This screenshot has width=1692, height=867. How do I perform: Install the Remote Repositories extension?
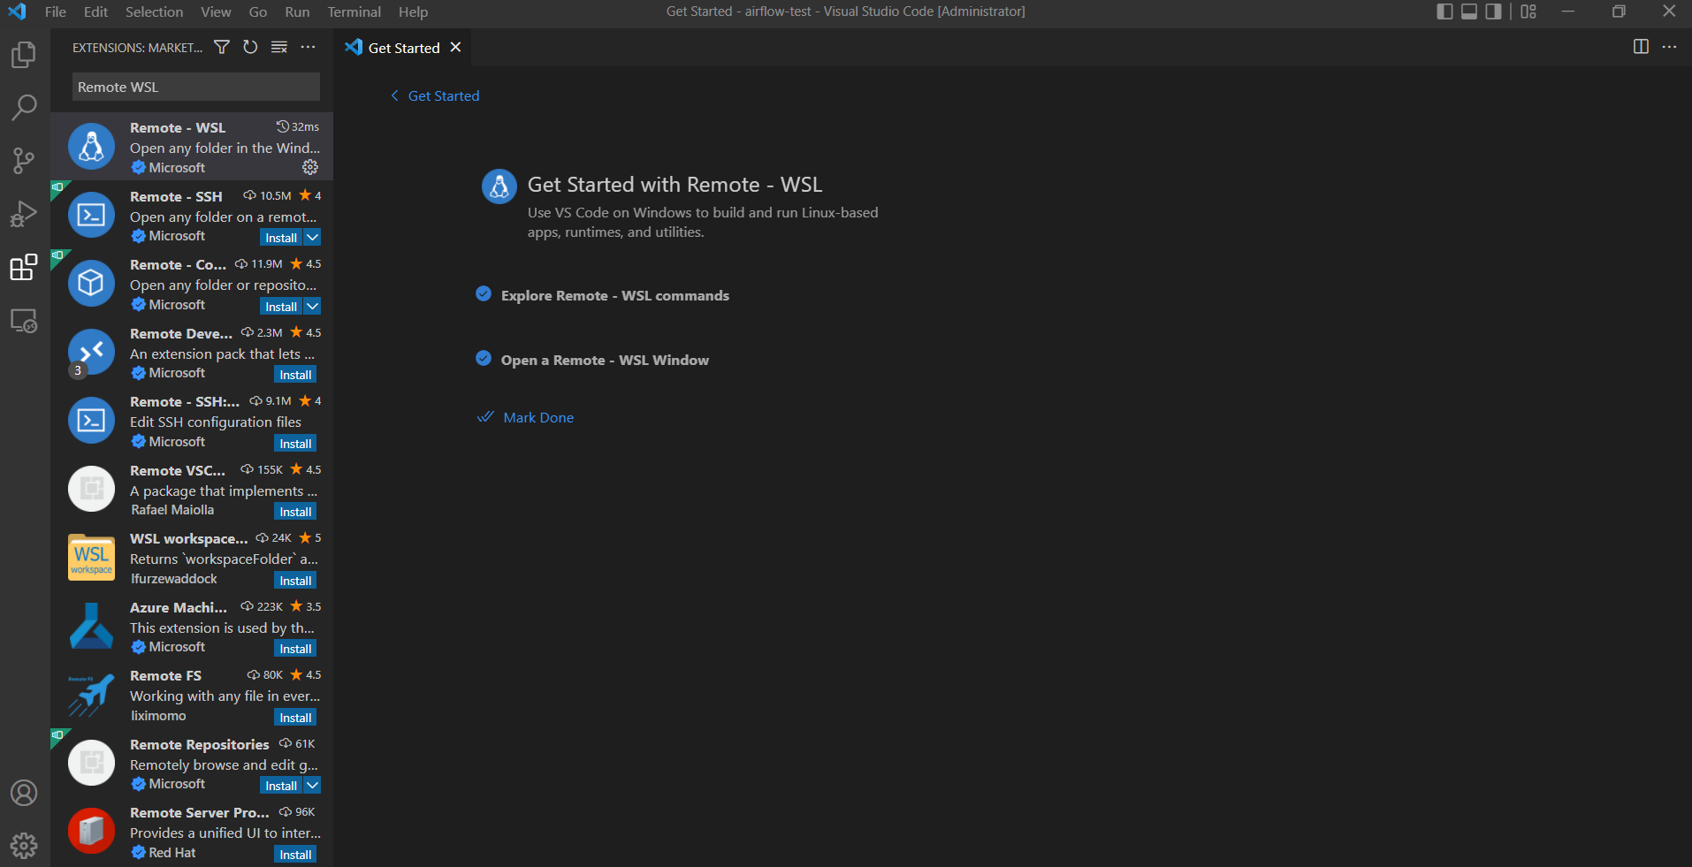pyautogui.click(x=281, y=786)
